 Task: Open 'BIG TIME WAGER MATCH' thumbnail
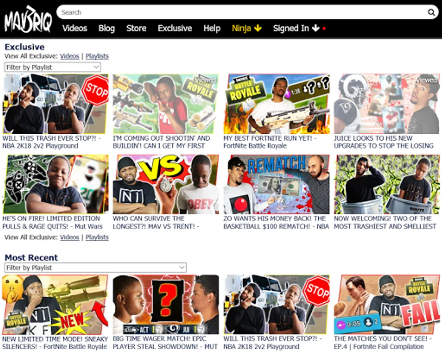[x=166, y=304]
